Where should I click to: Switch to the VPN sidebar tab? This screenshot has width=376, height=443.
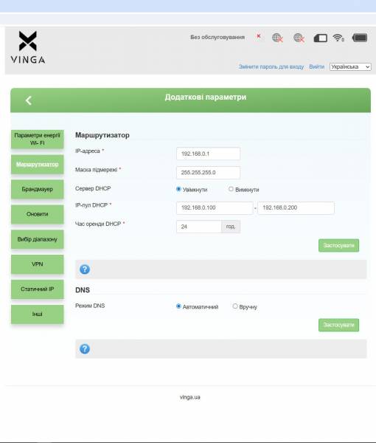click(38, 264)
